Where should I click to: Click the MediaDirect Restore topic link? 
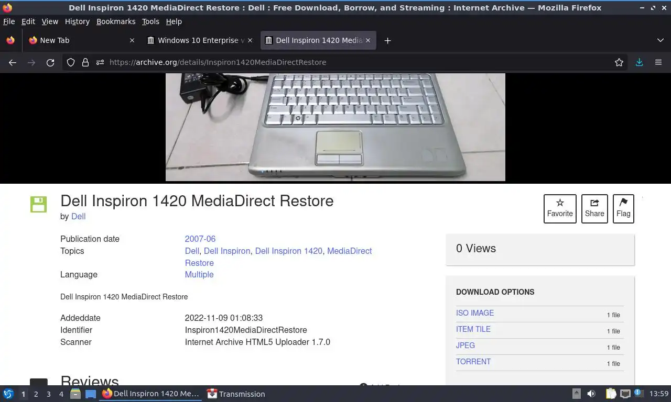278,256
